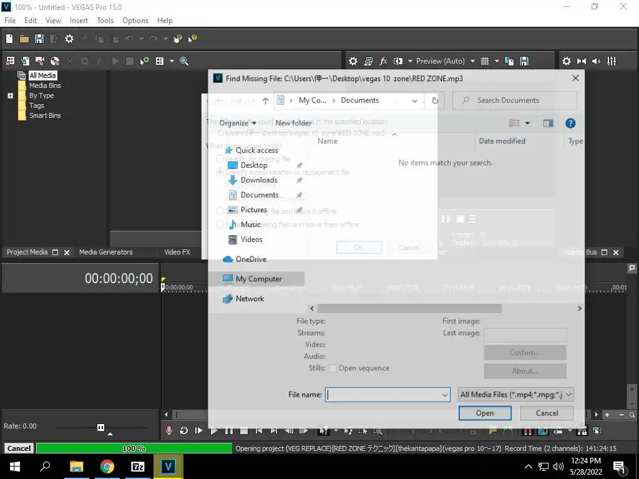Click Video Output FX icon in preview
Image resolution: width=639 pixels, height=479 pixels.
click(x=383, y=61)
